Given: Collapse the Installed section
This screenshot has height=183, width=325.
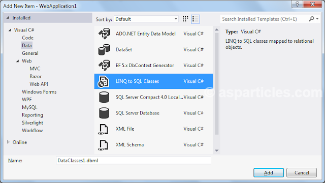Looking at the screenshot, I should (x=8, y=18).
